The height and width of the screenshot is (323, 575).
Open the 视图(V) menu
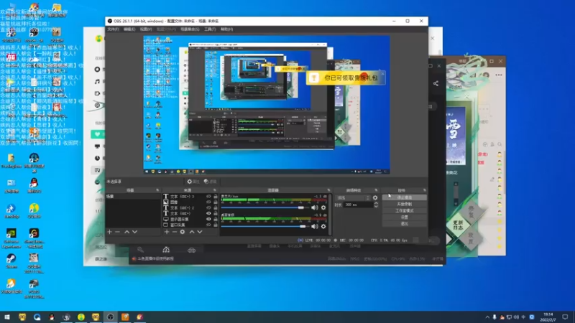(146, 29)
